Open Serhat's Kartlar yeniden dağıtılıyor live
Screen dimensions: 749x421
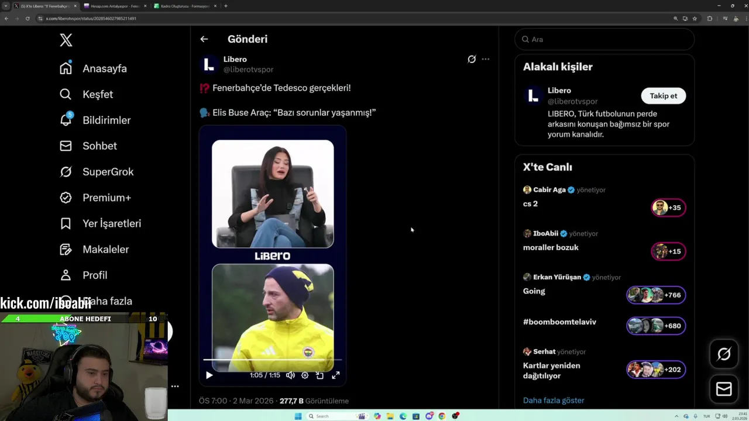pyautogui.click(x=604, y=364)
